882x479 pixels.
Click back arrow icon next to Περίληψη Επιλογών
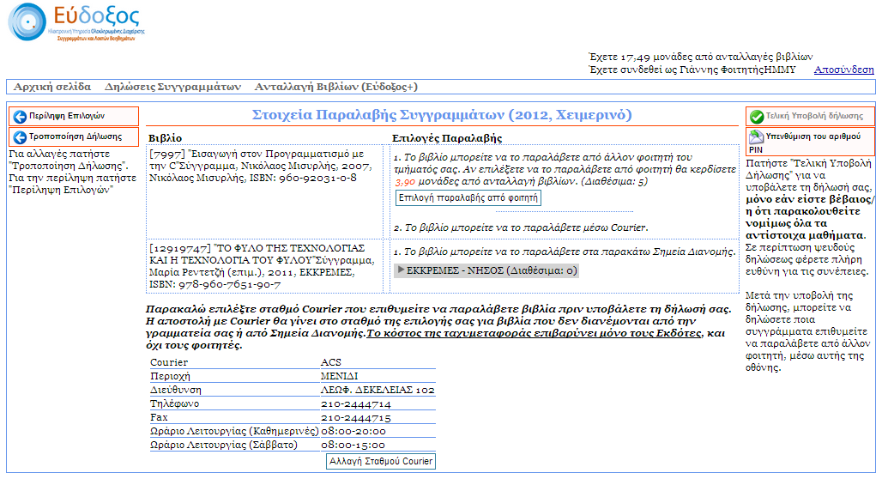[20, 117]
